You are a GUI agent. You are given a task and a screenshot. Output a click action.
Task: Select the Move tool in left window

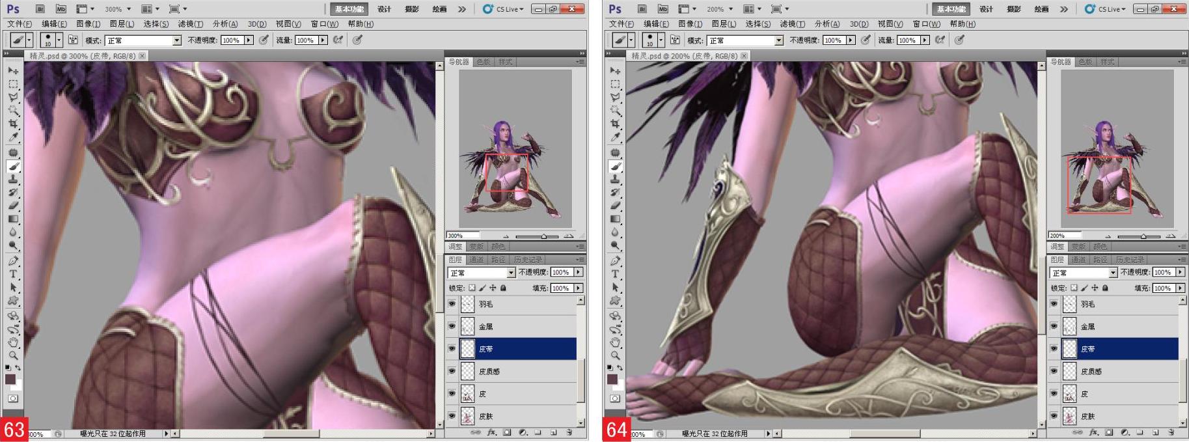point(13,70)
